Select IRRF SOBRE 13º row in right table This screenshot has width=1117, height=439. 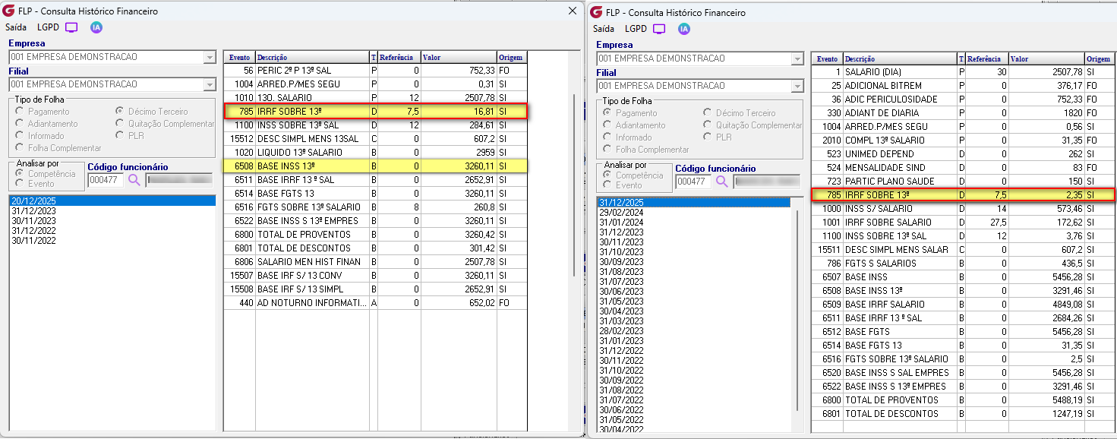coord(962,195)
